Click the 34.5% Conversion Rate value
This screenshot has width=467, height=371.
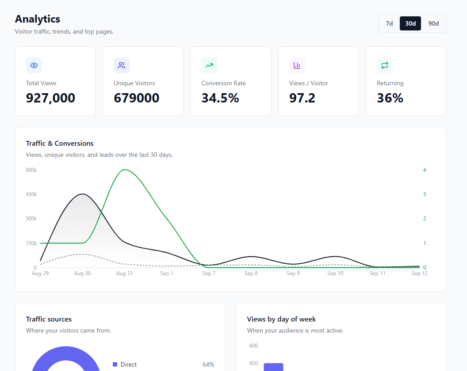[x=220, y=98]
